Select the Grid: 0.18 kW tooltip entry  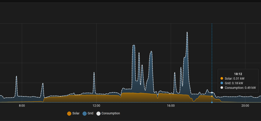234,83
